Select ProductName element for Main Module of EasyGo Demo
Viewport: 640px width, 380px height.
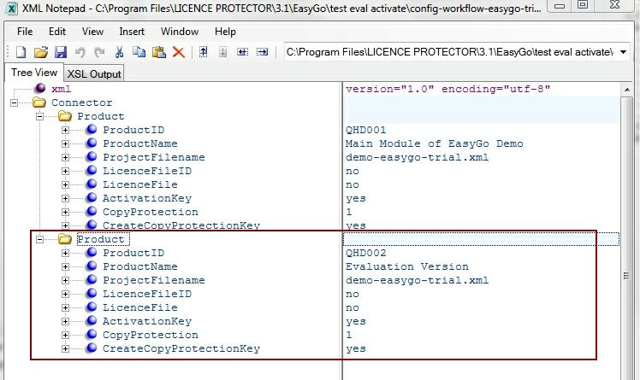[140, 143]
